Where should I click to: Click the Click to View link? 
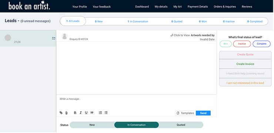180,35
